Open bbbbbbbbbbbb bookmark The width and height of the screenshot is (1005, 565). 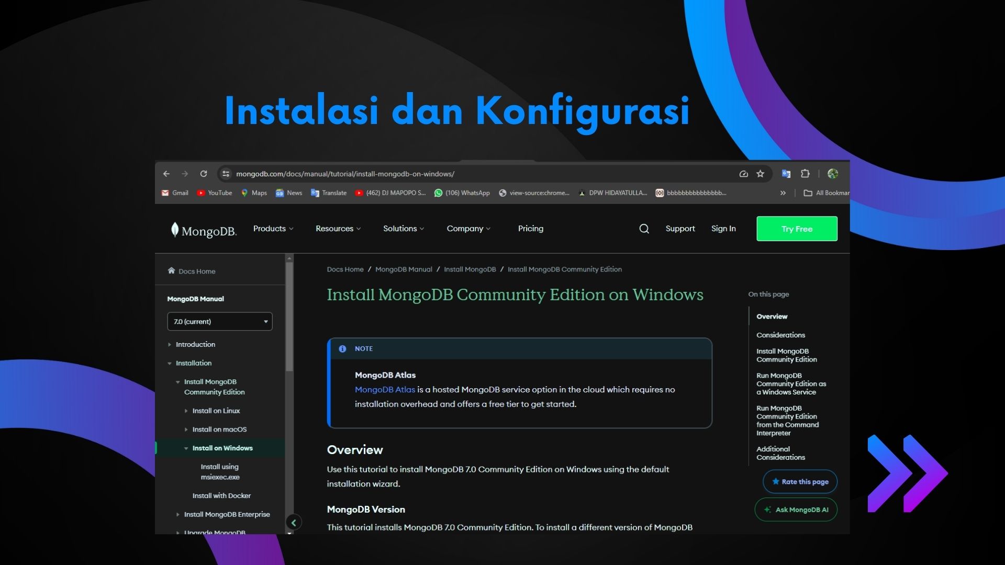point(691,193)
